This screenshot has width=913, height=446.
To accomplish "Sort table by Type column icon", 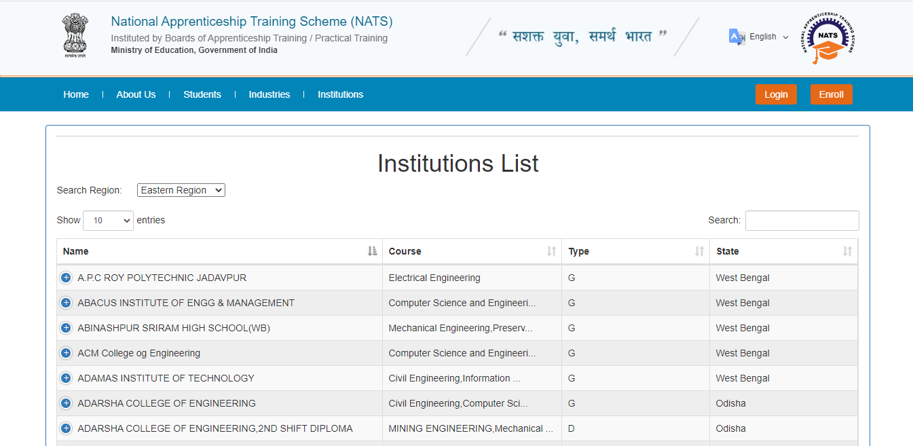I will click(x=699, y=251).
